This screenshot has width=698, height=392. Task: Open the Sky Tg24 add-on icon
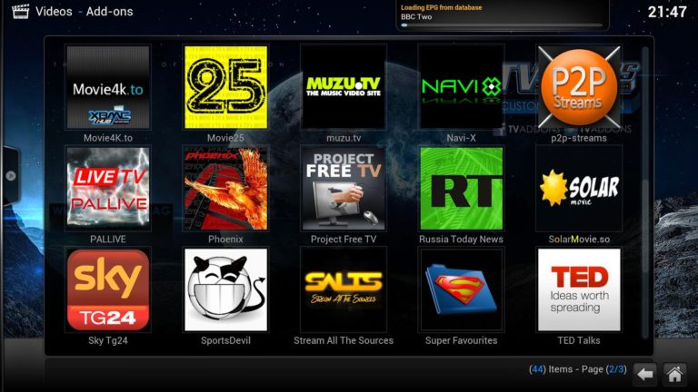[108, 289]
